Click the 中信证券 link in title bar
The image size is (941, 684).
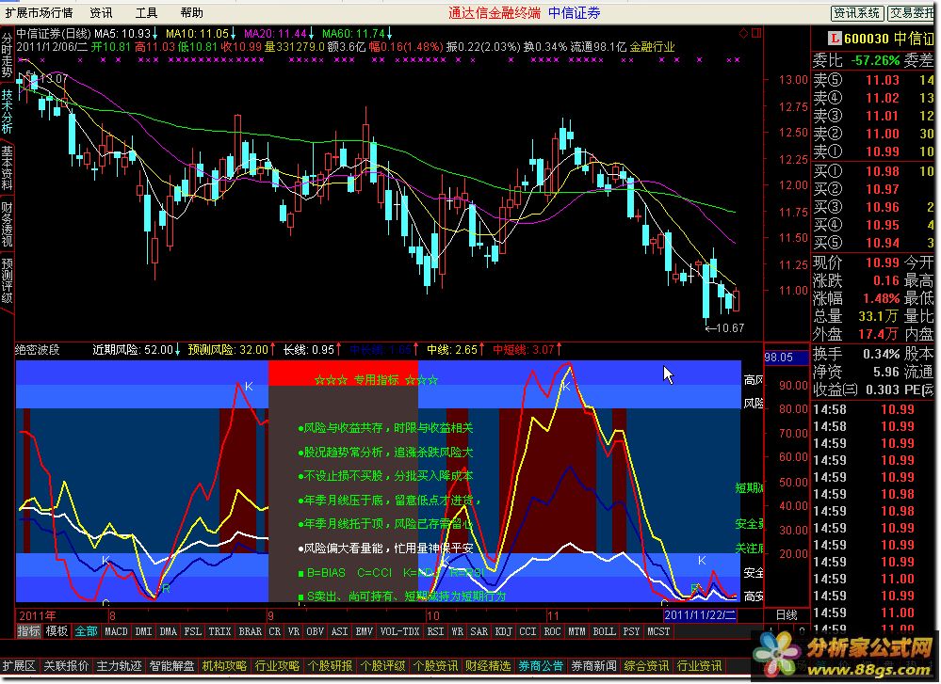[575, 12]
